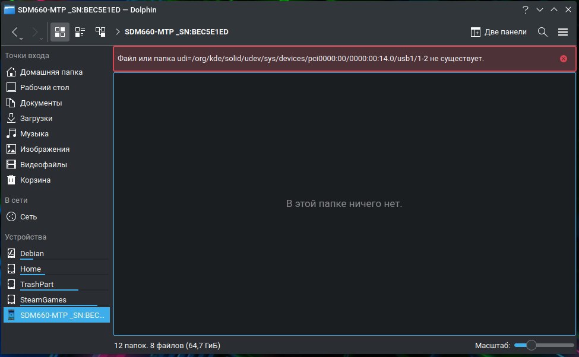This screenshot has height=357, width=579.
Task: Open Корзина trash
Action: 56,180
